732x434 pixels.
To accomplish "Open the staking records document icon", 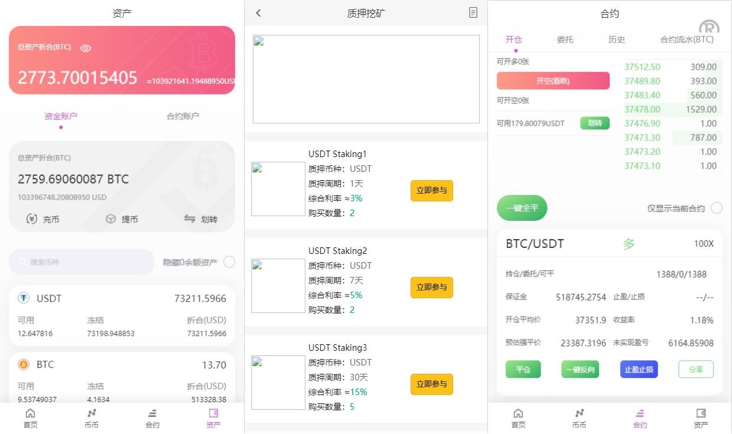I will [x=473, y=13].
